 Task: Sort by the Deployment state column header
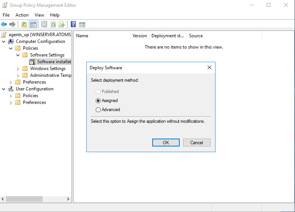(x=168, y=36)
